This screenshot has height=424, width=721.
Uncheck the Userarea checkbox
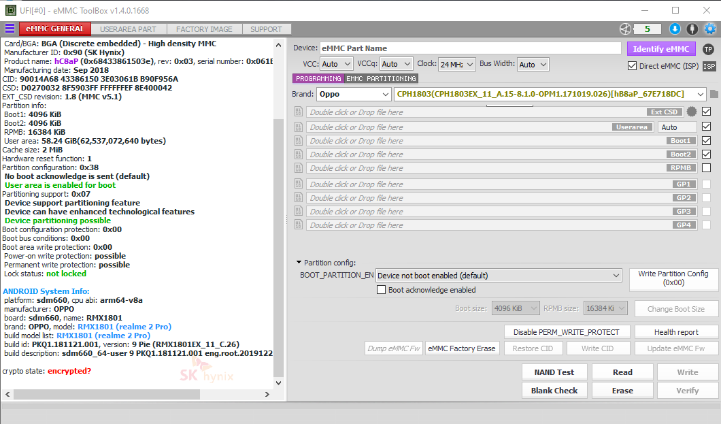pyautogui.click(x=707, y=126)
